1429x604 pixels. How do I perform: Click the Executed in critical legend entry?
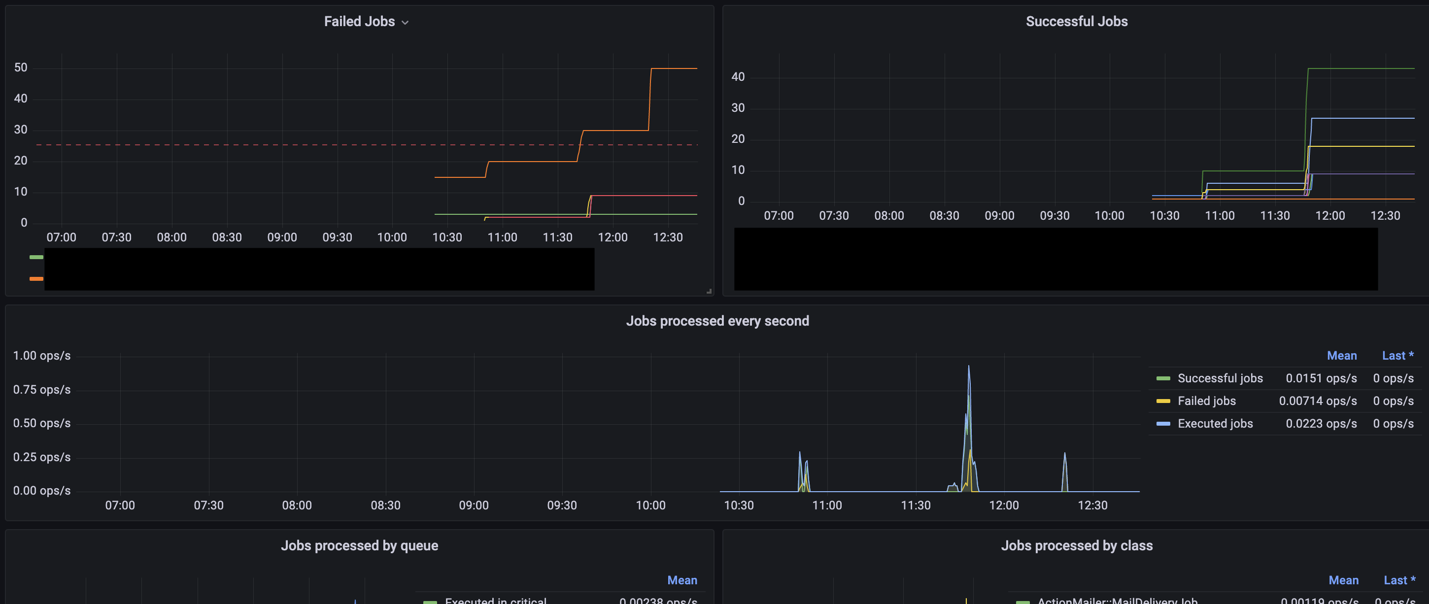pos(495,601)
